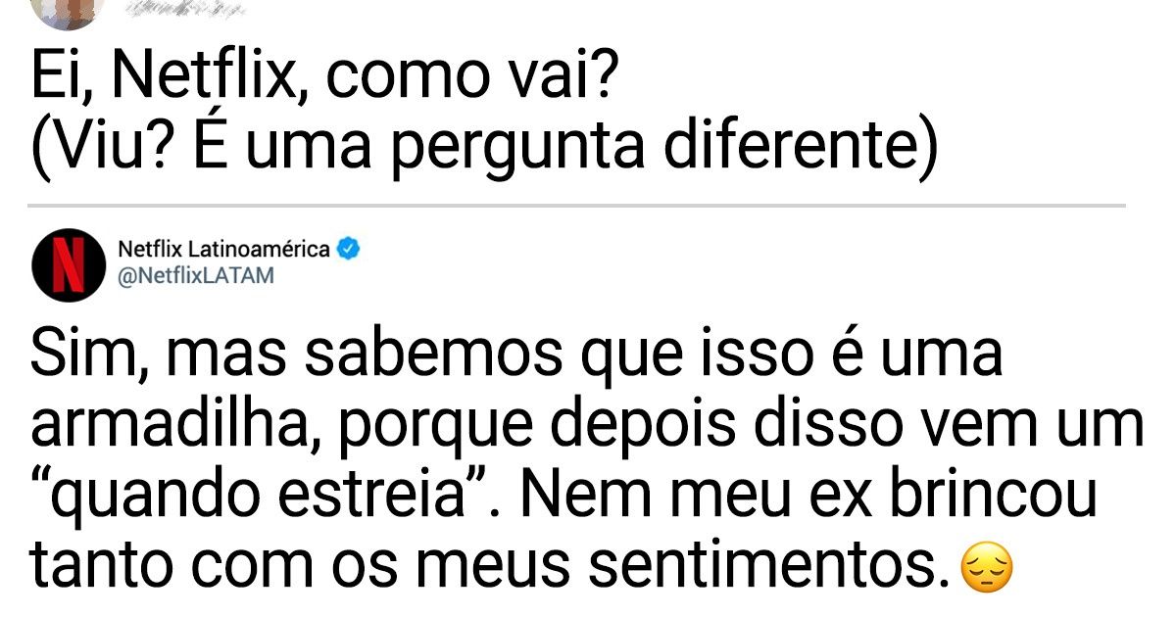
Task: Open the top user's profile picture
Action: pyautogui.click(x=67, y=10)
